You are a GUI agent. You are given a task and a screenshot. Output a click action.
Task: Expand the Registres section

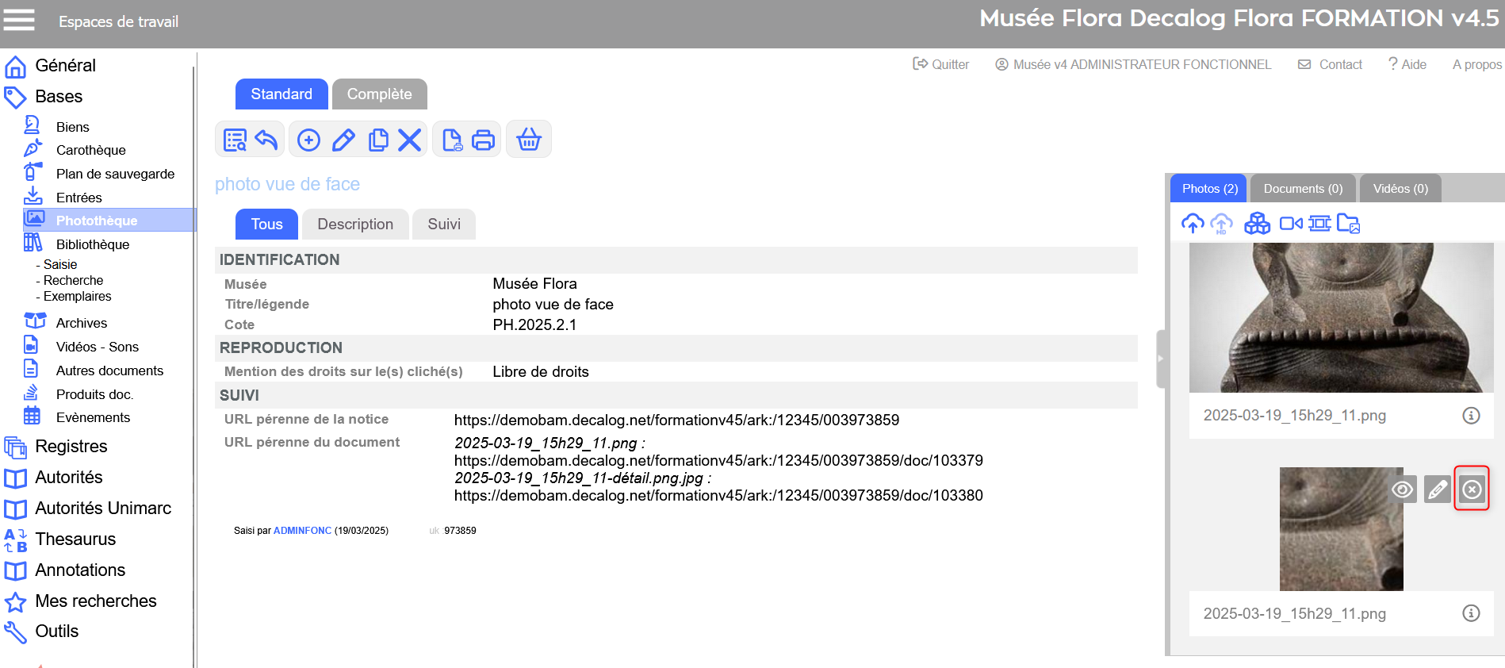[71, 447]
